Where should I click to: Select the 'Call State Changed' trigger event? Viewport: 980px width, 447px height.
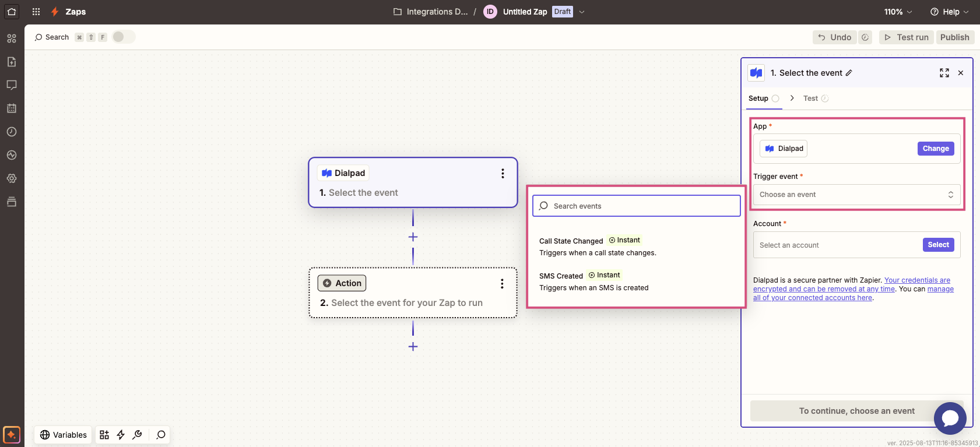(x=636, y=247)
